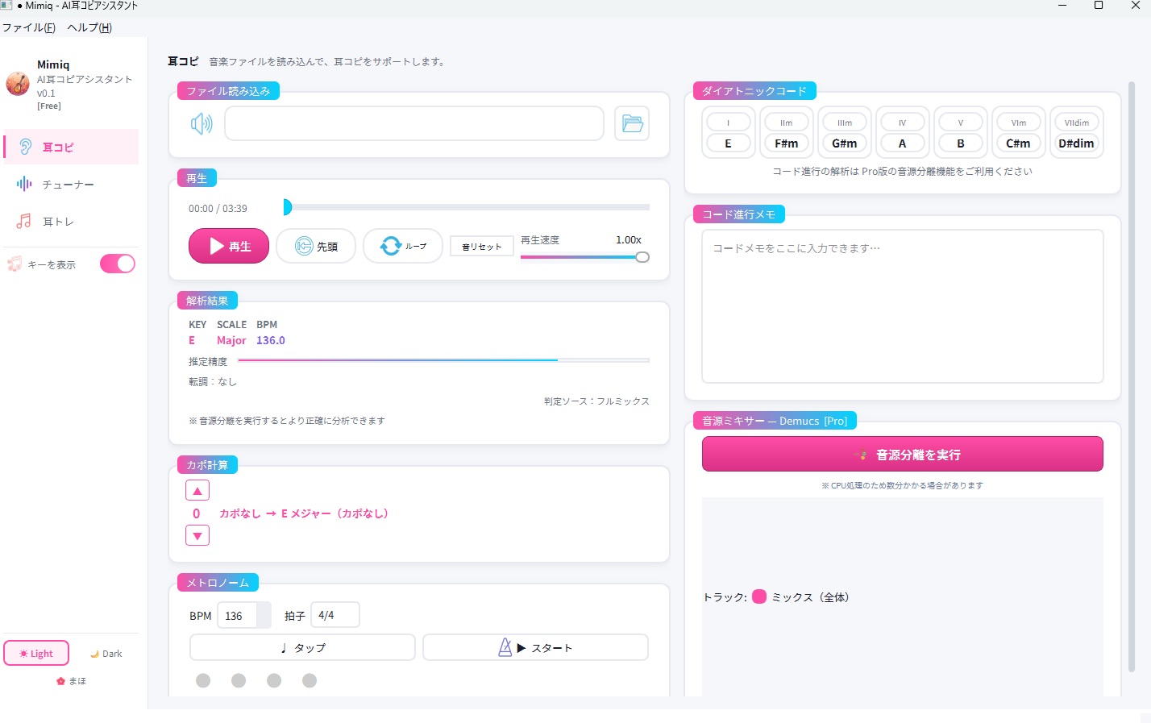Click the speaker icon in file loading panel

(202, 123)
